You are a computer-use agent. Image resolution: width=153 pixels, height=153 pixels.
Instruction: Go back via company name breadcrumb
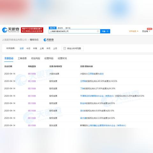coord(14,40)
